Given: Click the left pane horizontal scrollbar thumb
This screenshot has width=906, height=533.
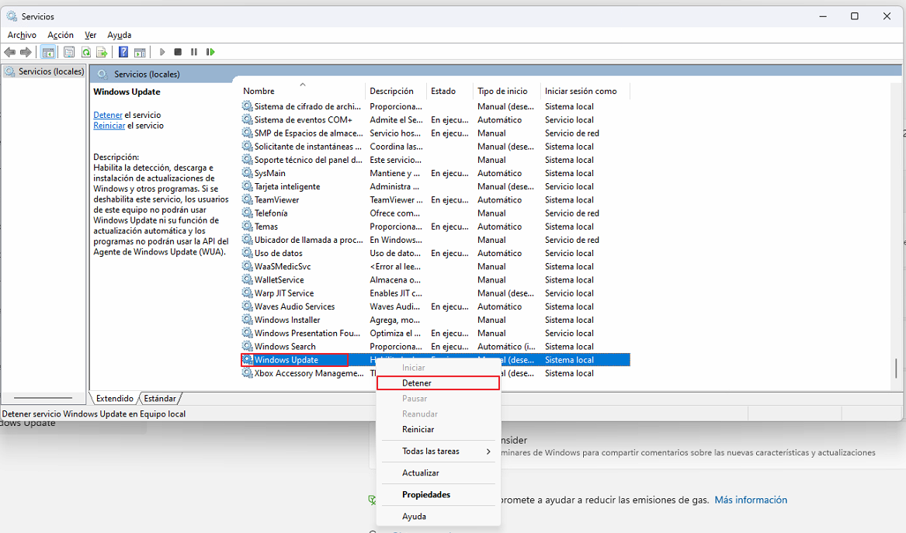Looking at the screenshot, I should click(x=43, y=398).
